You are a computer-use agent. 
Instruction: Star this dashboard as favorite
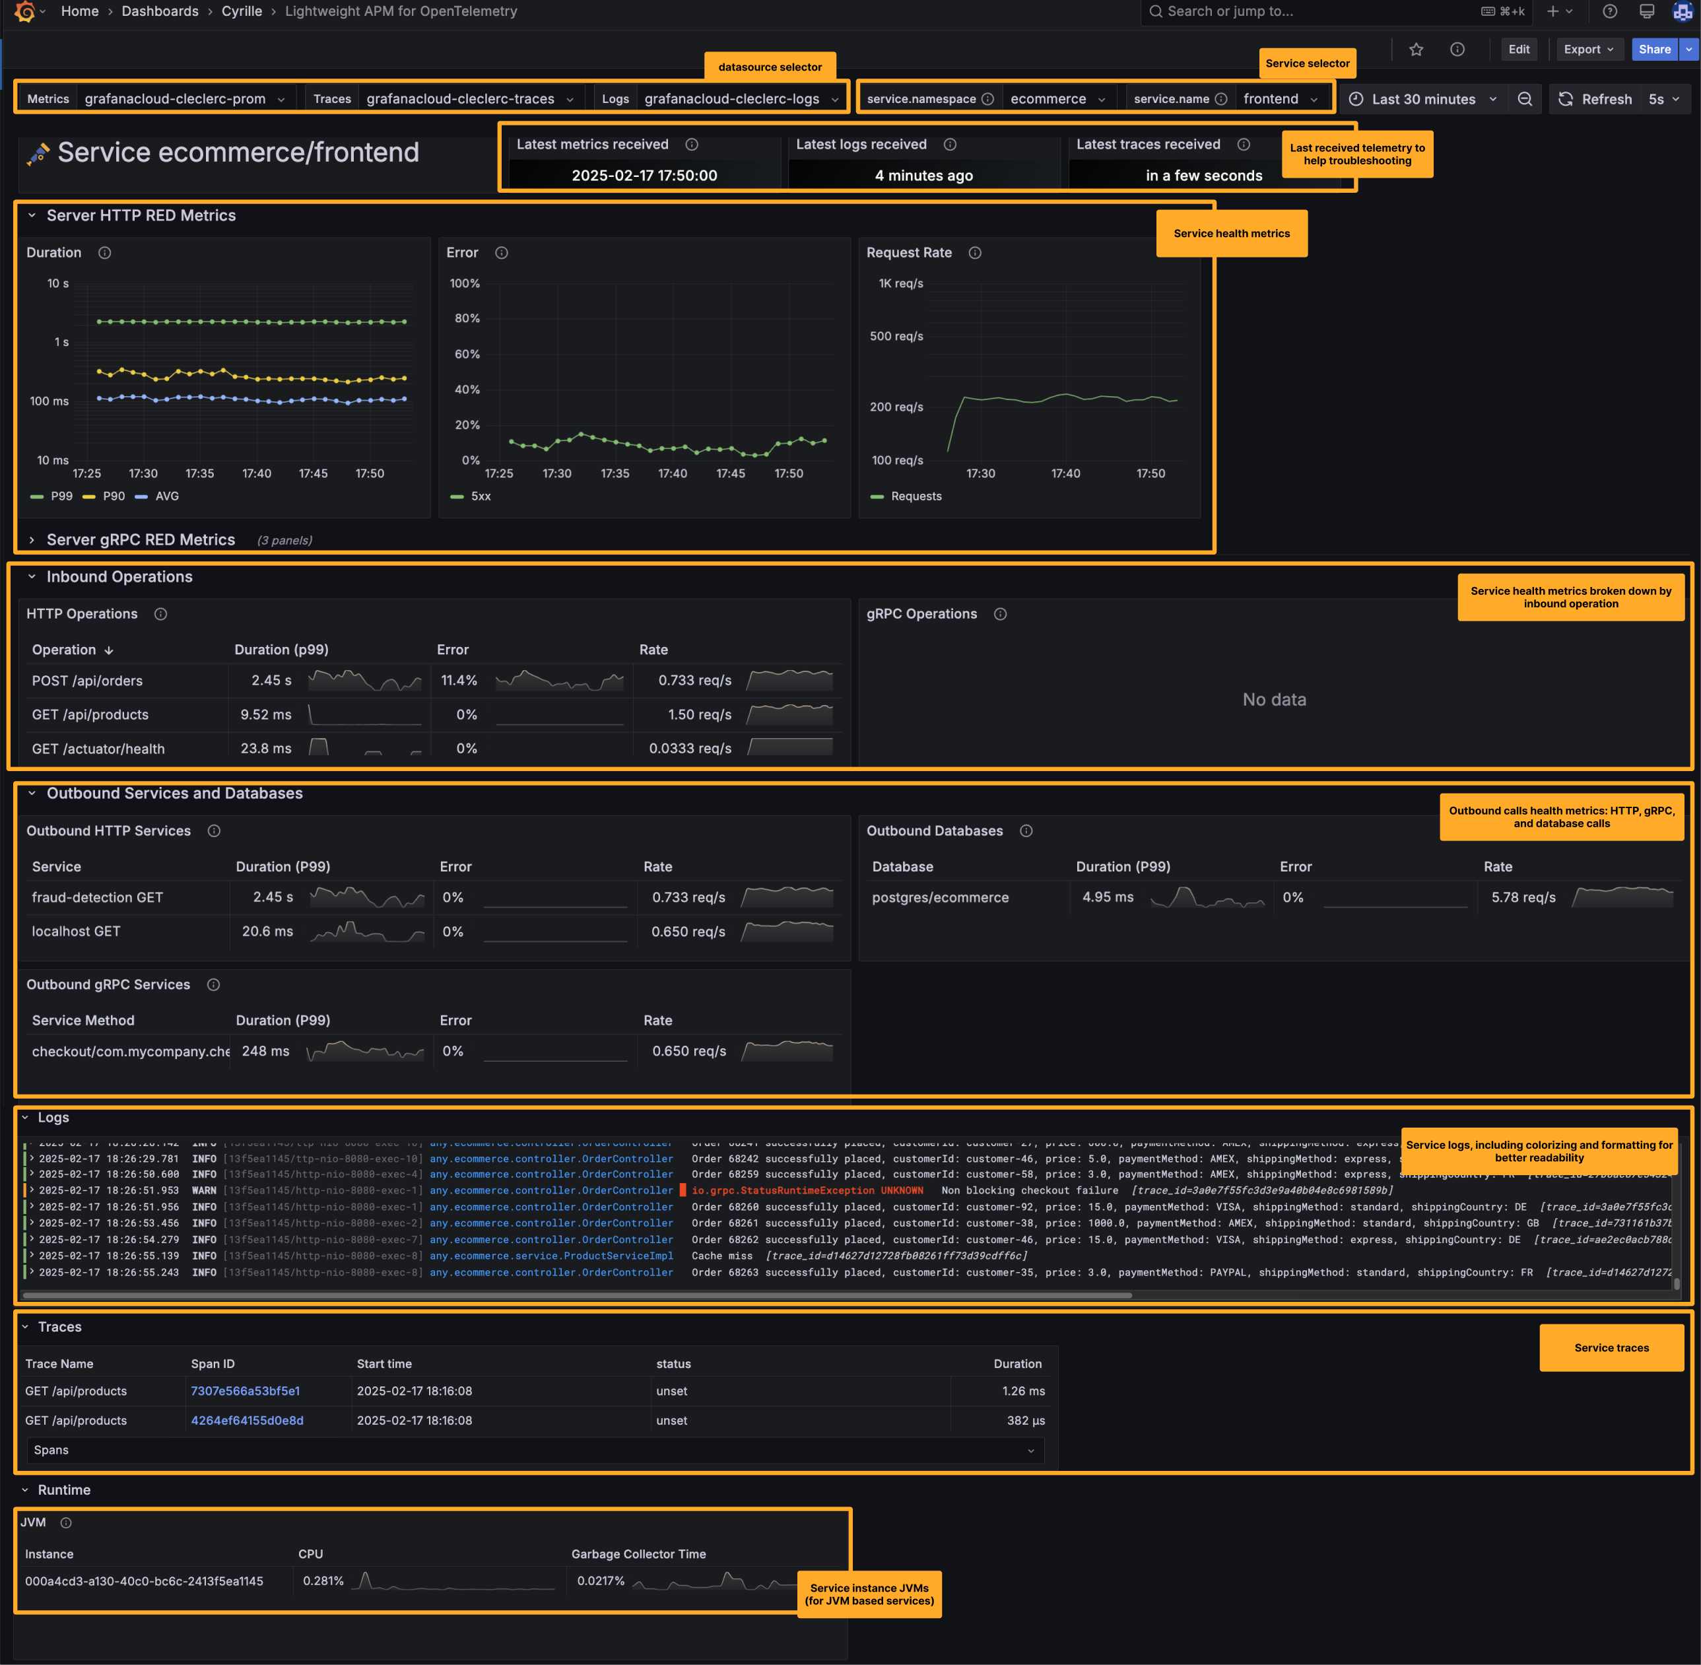click(x=1416, y=50)
